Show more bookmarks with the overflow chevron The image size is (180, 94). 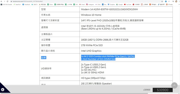[x=179, y=4]
